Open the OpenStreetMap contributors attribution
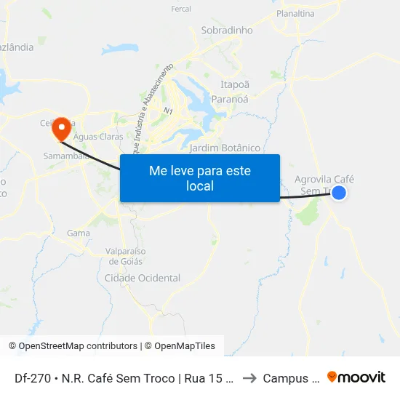The image size is (400, 400). tap(73, 346)
